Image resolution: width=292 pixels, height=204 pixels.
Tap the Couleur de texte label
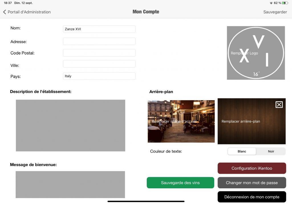coord(166,151)
